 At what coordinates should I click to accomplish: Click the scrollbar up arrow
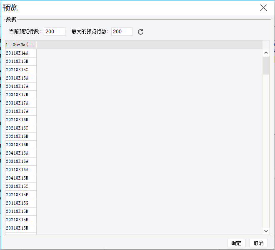coord(266,52)
